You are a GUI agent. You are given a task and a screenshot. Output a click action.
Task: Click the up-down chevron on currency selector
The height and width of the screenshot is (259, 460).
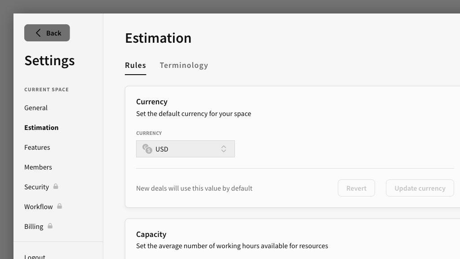tap(224, 149)
